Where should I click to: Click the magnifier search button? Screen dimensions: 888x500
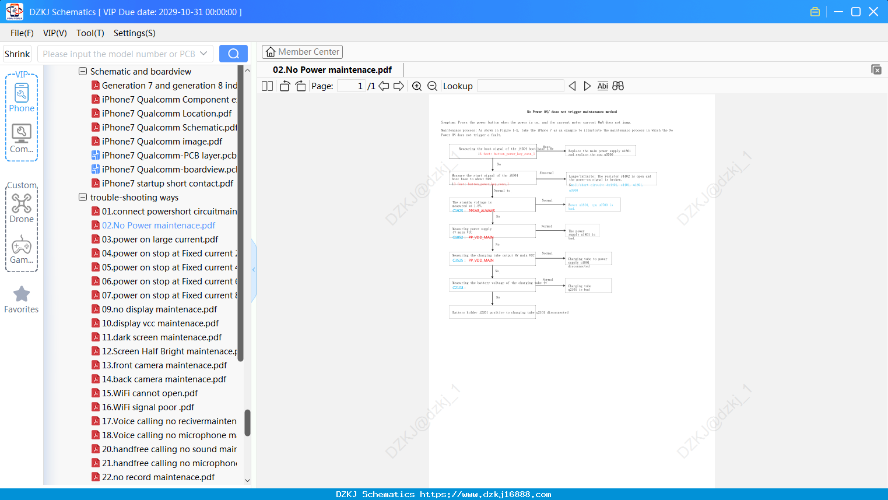[233, 54]
